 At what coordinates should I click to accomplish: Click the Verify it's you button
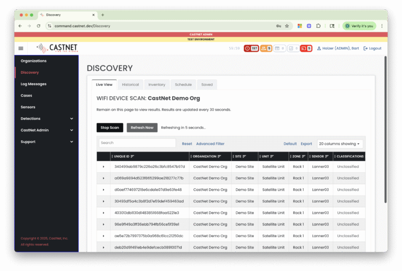tap(359, 26)
